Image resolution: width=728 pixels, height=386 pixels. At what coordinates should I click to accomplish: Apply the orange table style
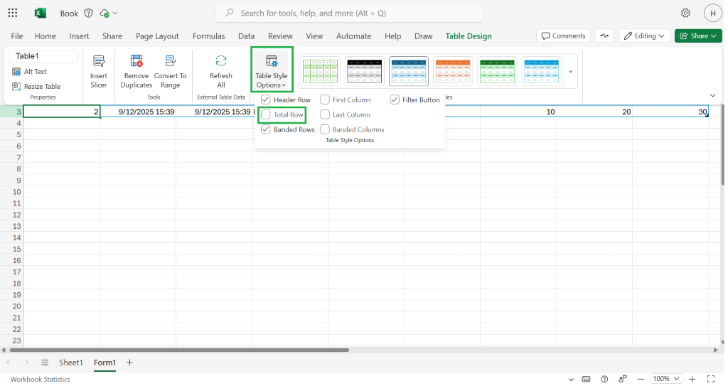pyautogui.click(x=453, y=72)
